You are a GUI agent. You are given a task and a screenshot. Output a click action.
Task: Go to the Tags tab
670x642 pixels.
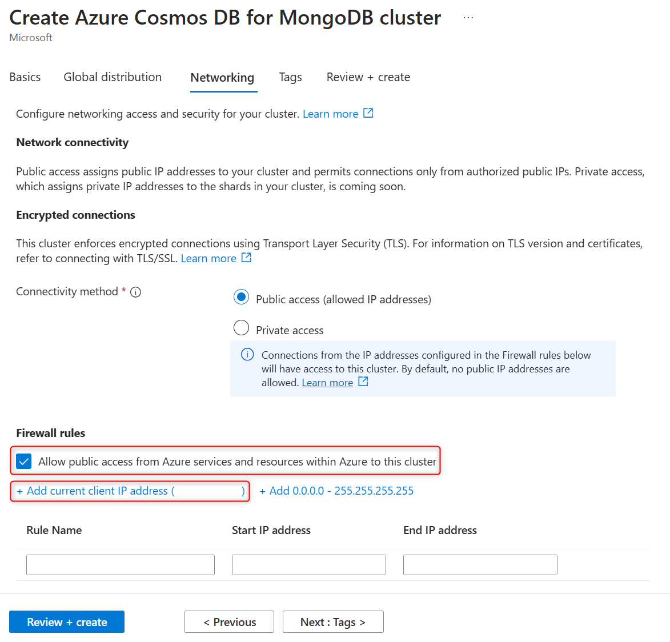(290, 77)
